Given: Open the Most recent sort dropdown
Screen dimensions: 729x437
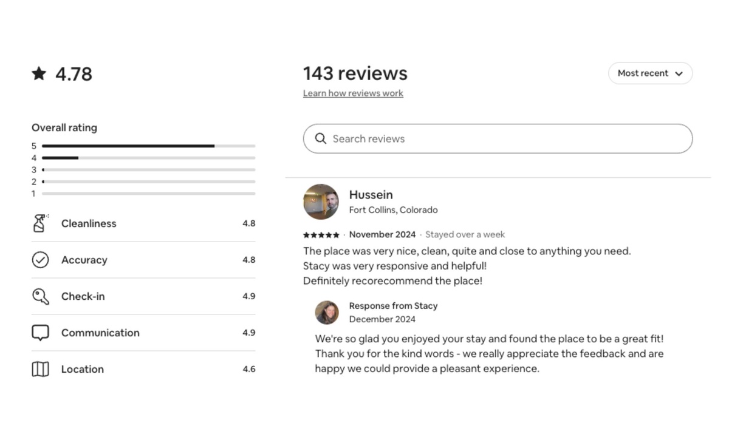Looking at the screenshot, I should [x=643, y=73].
